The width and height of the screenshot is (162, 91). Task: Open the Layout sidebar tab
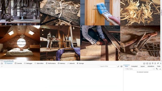coord(143,66)
